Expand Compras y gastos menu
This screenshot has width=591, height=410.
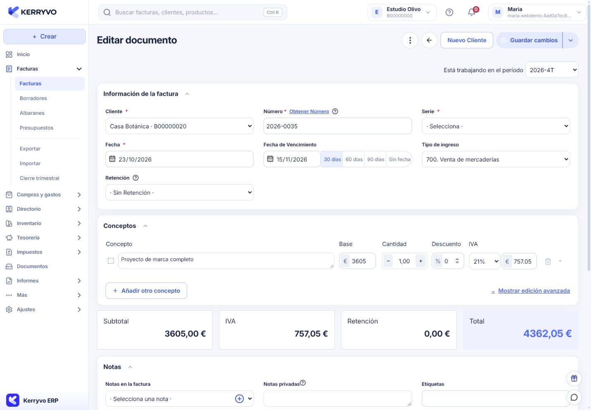44,194
